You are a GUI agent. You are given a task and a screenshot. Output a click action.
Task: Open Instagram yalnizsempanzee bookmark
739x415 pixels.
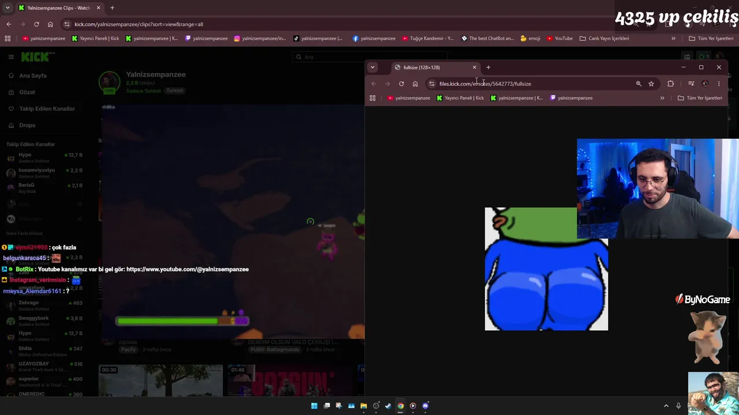pyautogui.click(x=260, y=39)
